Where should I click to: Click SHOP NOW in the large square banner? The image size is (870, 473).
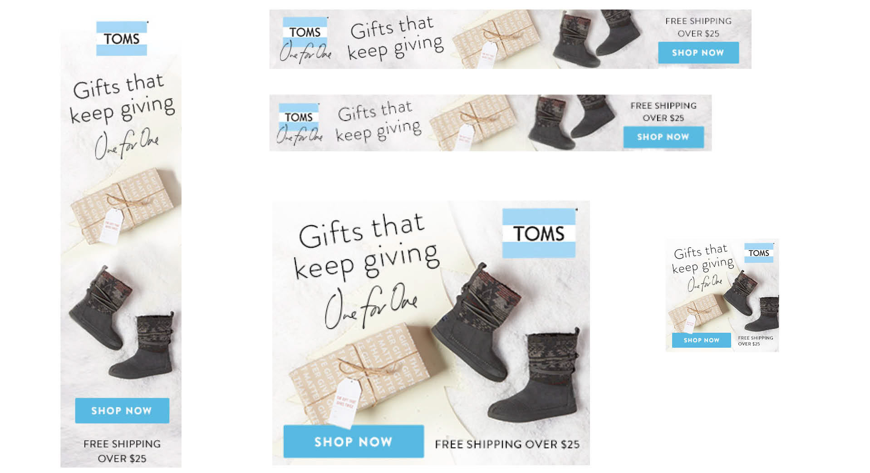[x=354, y=441]
